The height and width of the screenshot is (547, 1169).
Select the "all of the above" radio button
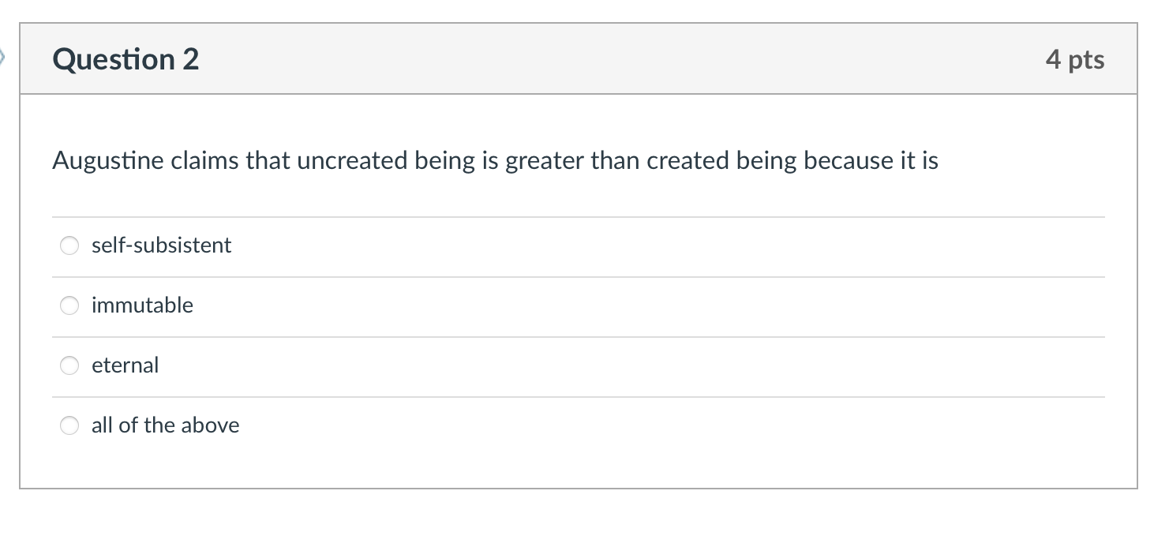(69, 425)
